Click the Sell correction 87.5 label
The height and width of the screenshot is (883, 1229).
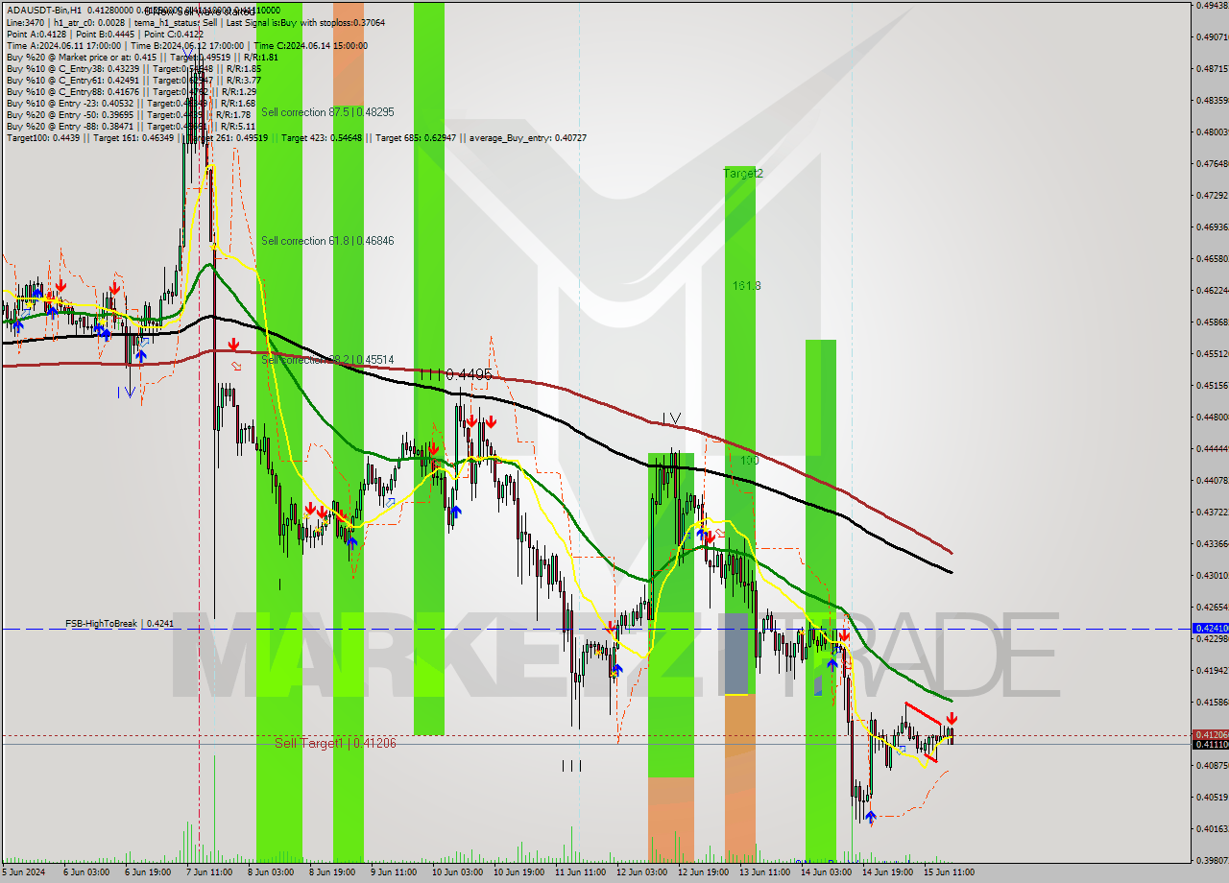click(x=327, y=111)
